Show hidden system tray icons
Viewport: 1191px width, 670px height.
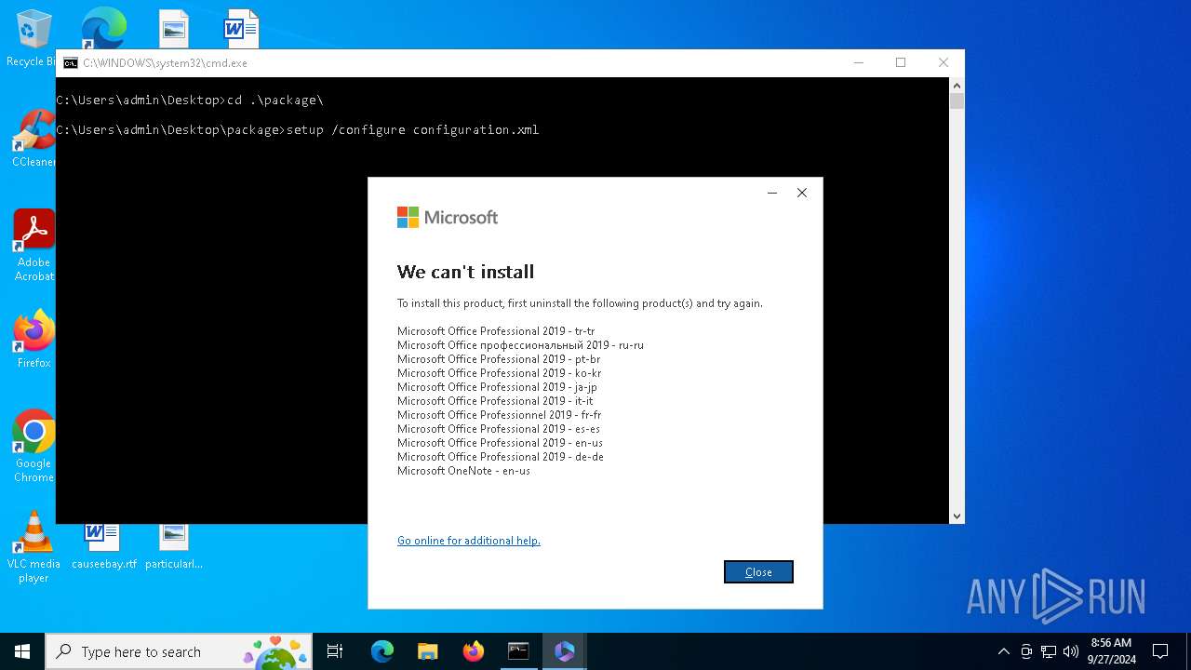(x=1003, y=651)
